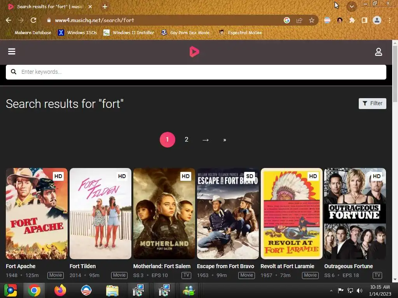Click the Fort Tilden title link
Viewport: 398px width, 298px height.
pyautogui.click(x=82, y=266)
